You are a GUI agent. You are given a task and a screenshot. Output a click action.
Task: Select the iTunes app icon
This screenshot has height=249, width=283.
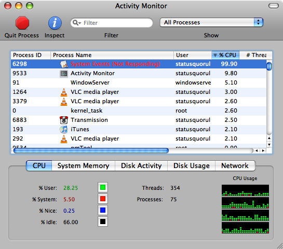pyautogui.click(x=64, y=130)
